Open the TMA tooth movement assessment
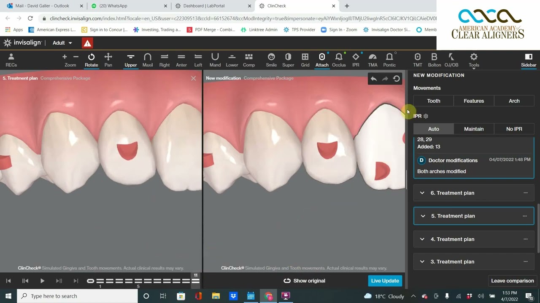Viewport: 540px width, 303px height. [x=373, y=60]
